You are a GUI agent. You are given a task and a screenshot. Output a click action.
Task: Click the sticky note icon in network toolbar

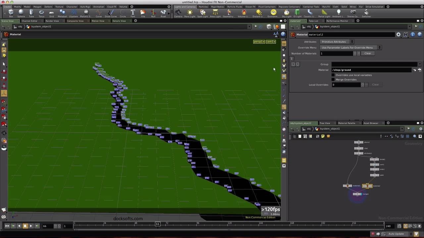323,136
